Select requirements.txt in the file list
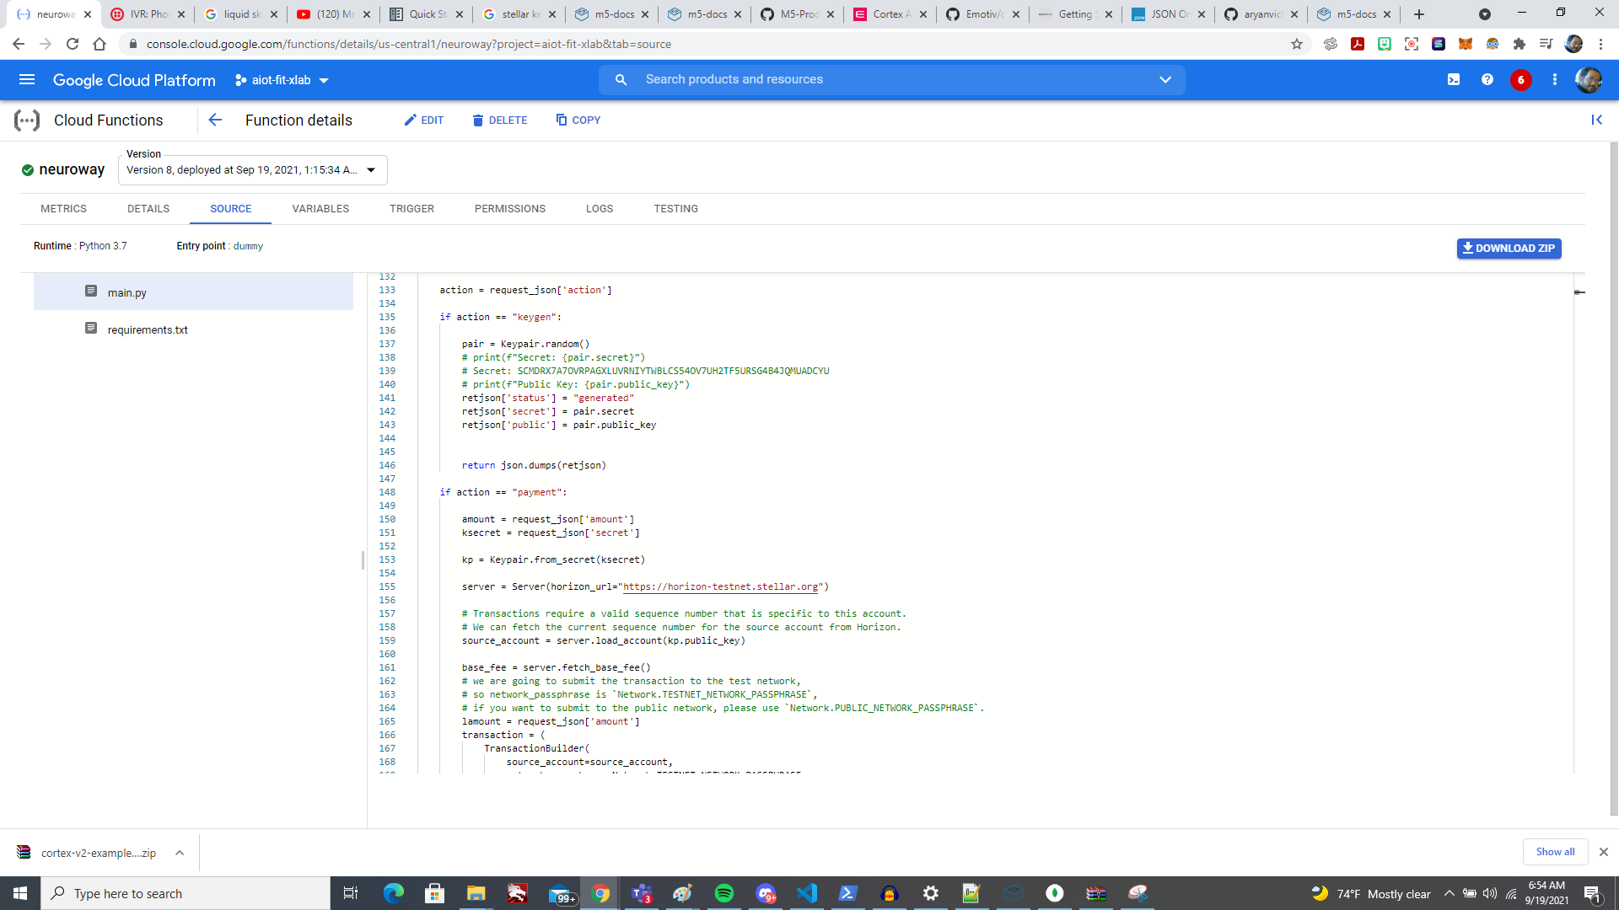Image resolution: width=1619 pixels, height=910 pixels. click(x=148, y=329)
